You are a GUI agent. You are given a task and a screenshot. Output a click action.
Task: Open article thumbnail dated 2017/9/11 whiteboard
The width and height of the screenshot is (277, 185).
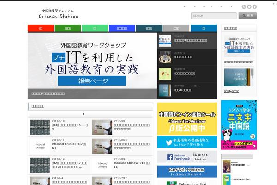(102, 127)
